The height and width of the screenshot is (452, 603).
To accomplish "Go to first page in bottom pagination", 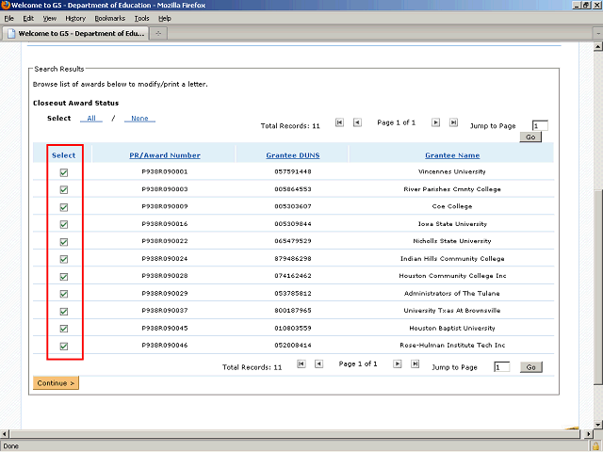I will coord(301,363).
